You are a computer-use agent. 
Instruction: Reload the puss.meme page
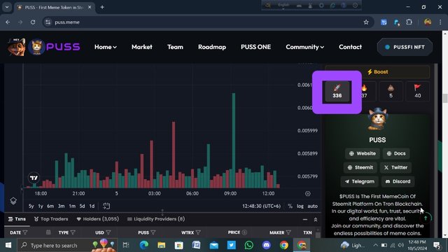(33, 22)
